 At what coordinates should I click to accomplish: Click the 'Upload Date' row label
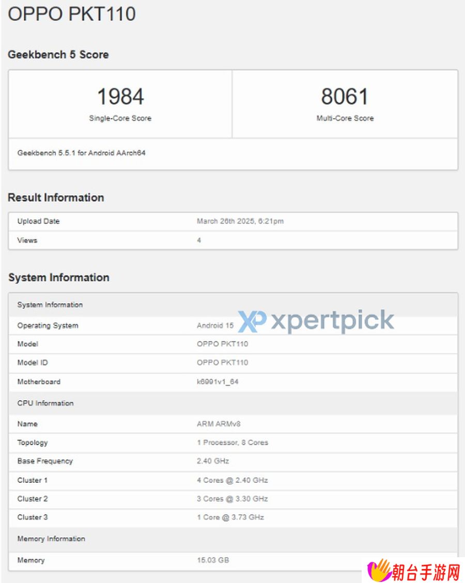click(38, 221)
